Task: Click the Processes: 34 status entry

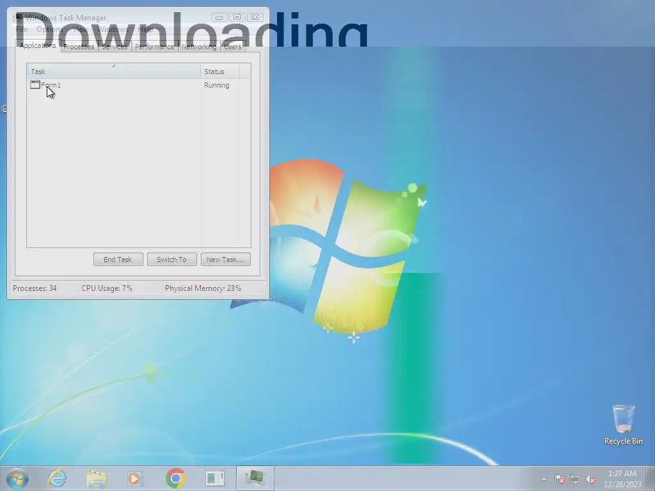Action: pyautogui.click(x=35, y=288)
